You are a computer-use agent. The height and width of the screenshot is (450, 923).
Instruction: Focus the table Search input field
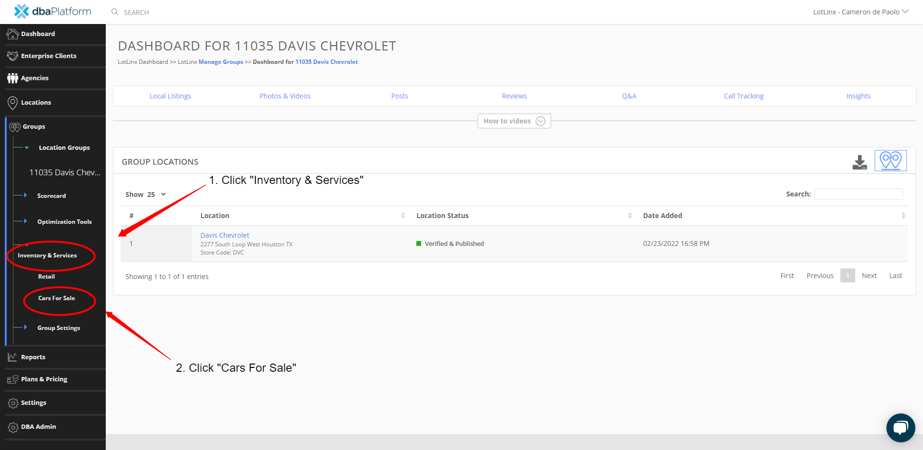coord(859,194)
